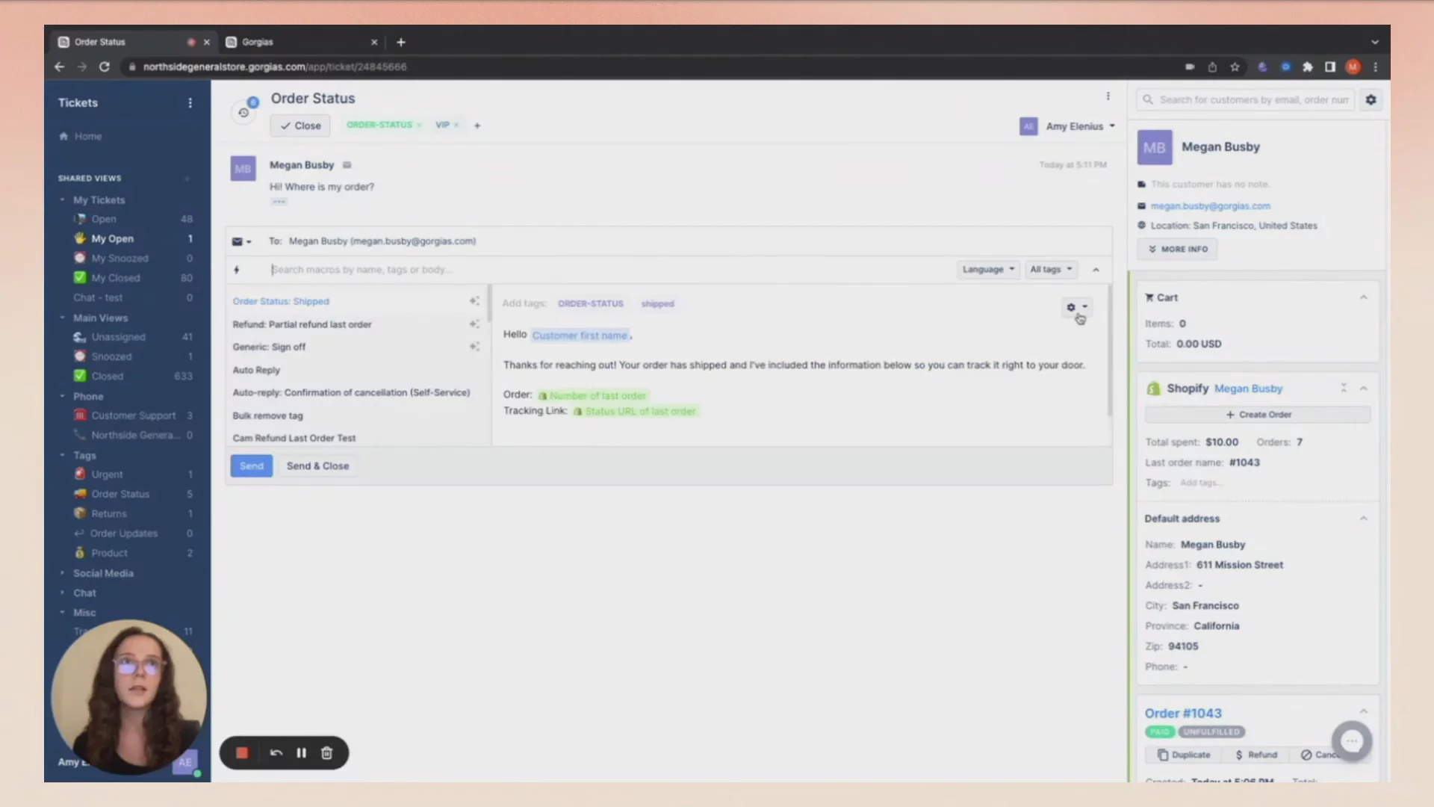Expand MORE INFO for customer

1177,249
